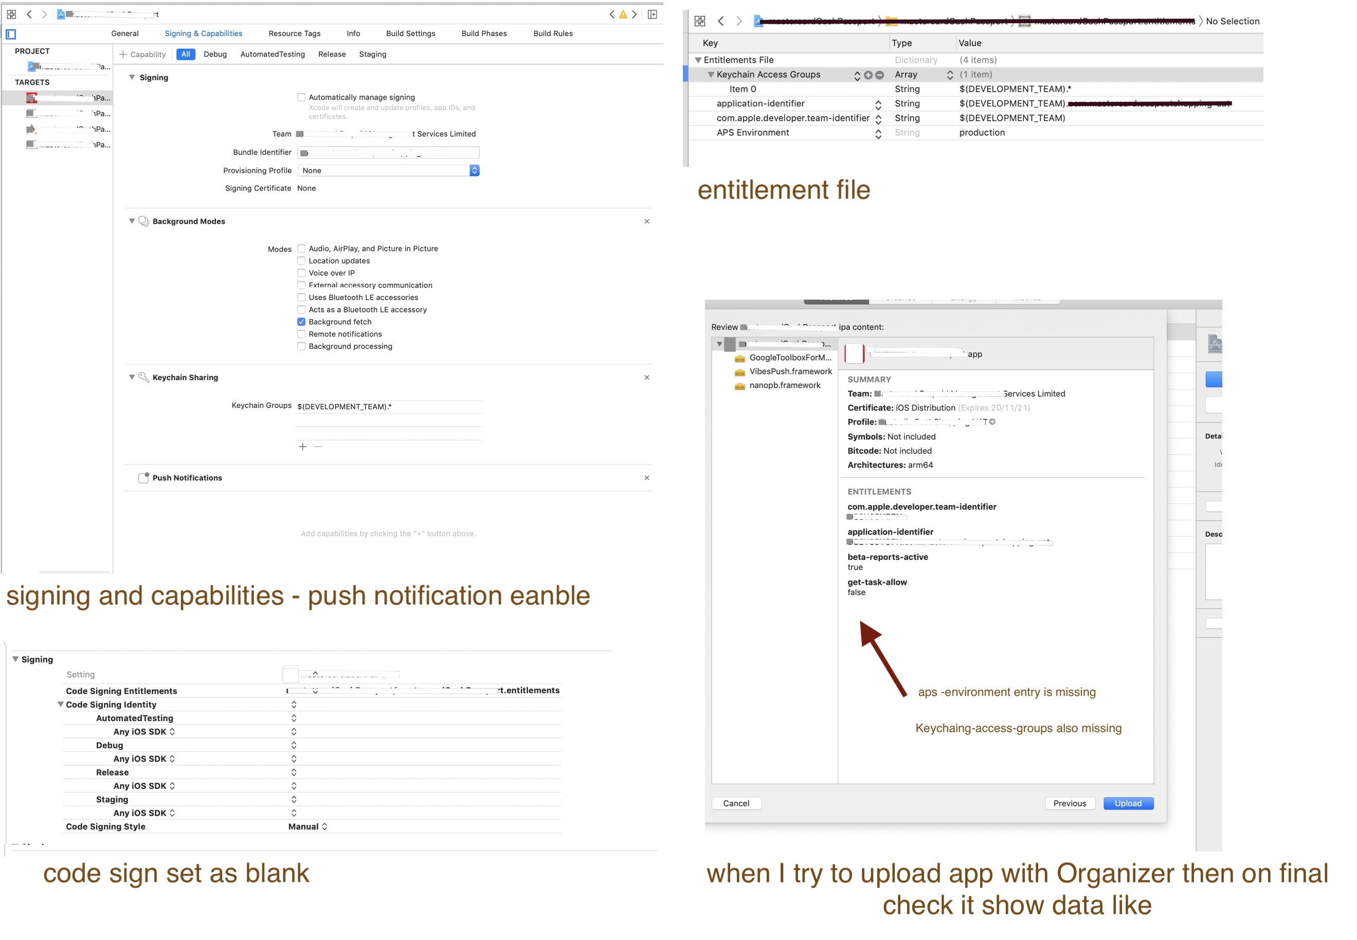1357x940 pixels.
Task: Collapse Keychain Access Groups row
Action: 711,75
